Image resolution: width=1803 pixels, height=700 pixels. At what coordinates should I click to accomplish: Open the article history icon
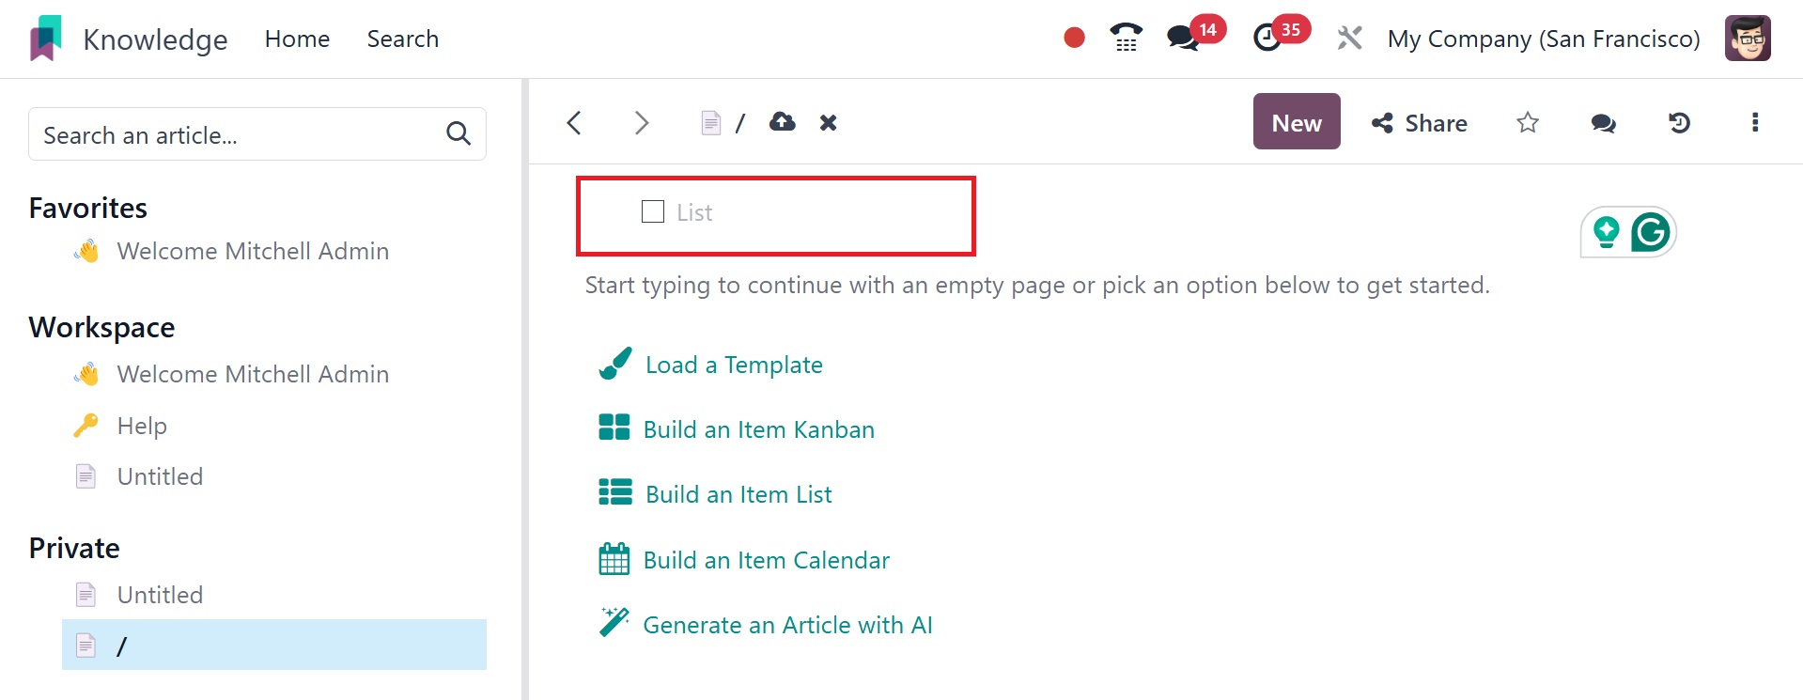point(1679,122)
